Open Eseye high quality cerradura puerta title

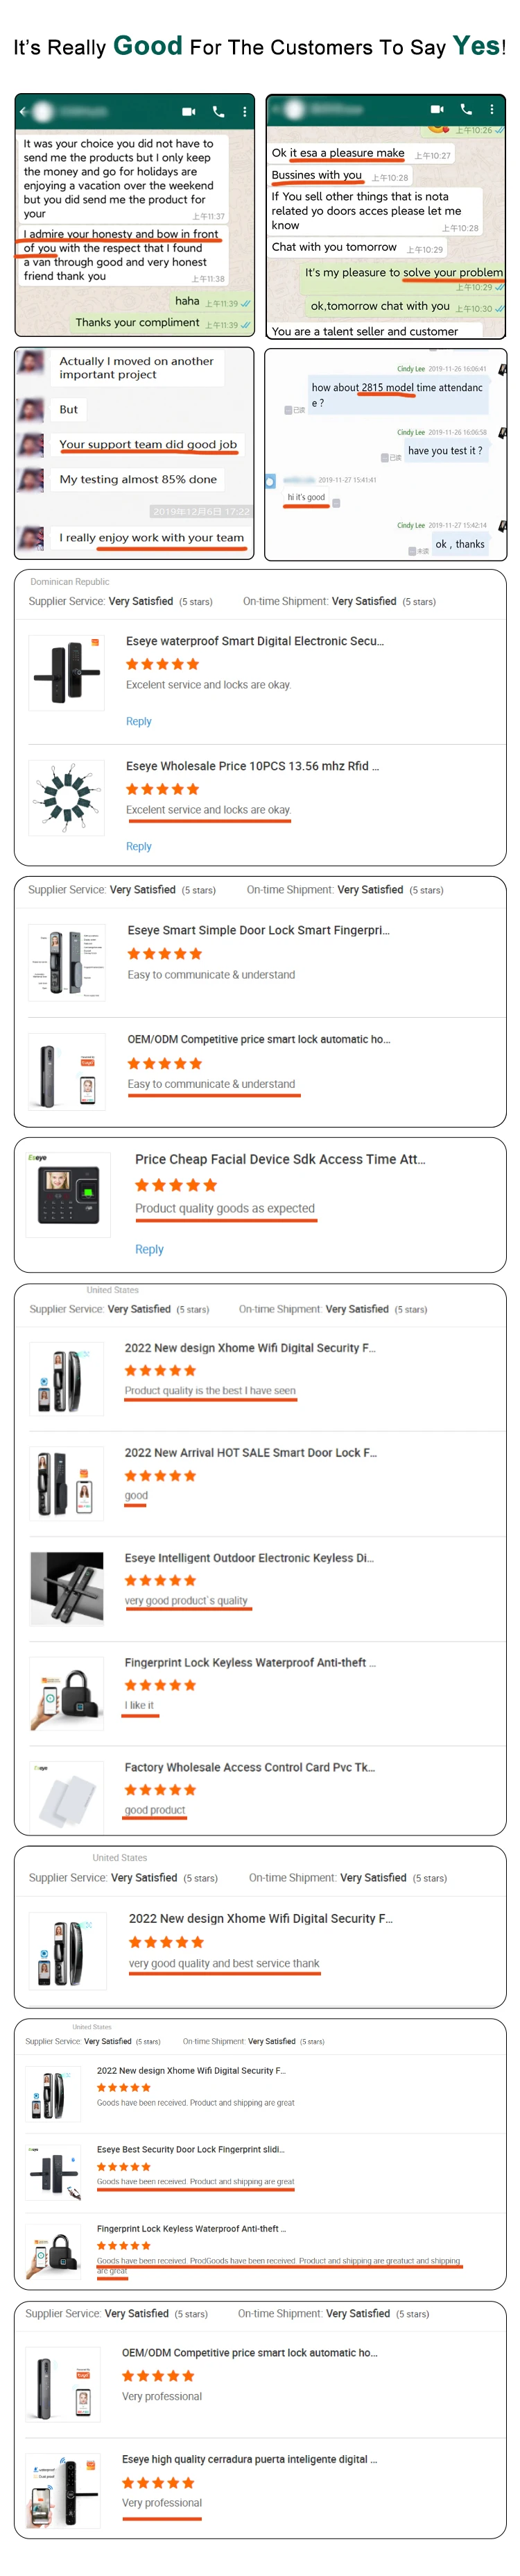pos(248,2459)
